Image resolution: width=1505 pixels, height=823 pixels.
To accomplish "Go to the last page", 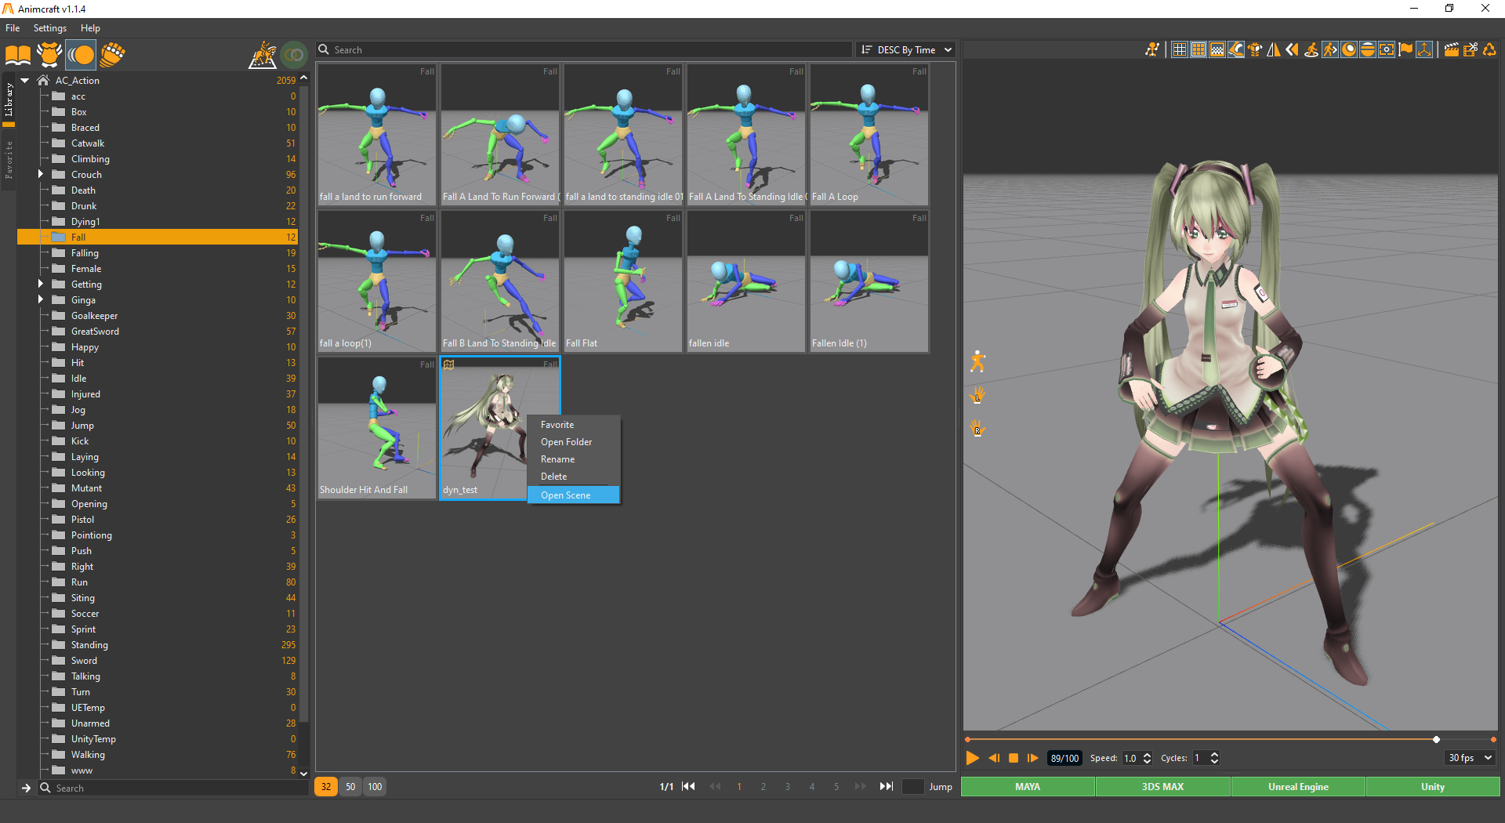I will 887,786.
